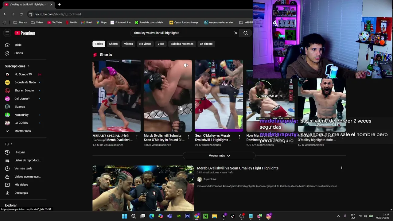This screenshot has height=221, width=393.
Task: Expand the Tú section chevron
Action: point(12,144)
